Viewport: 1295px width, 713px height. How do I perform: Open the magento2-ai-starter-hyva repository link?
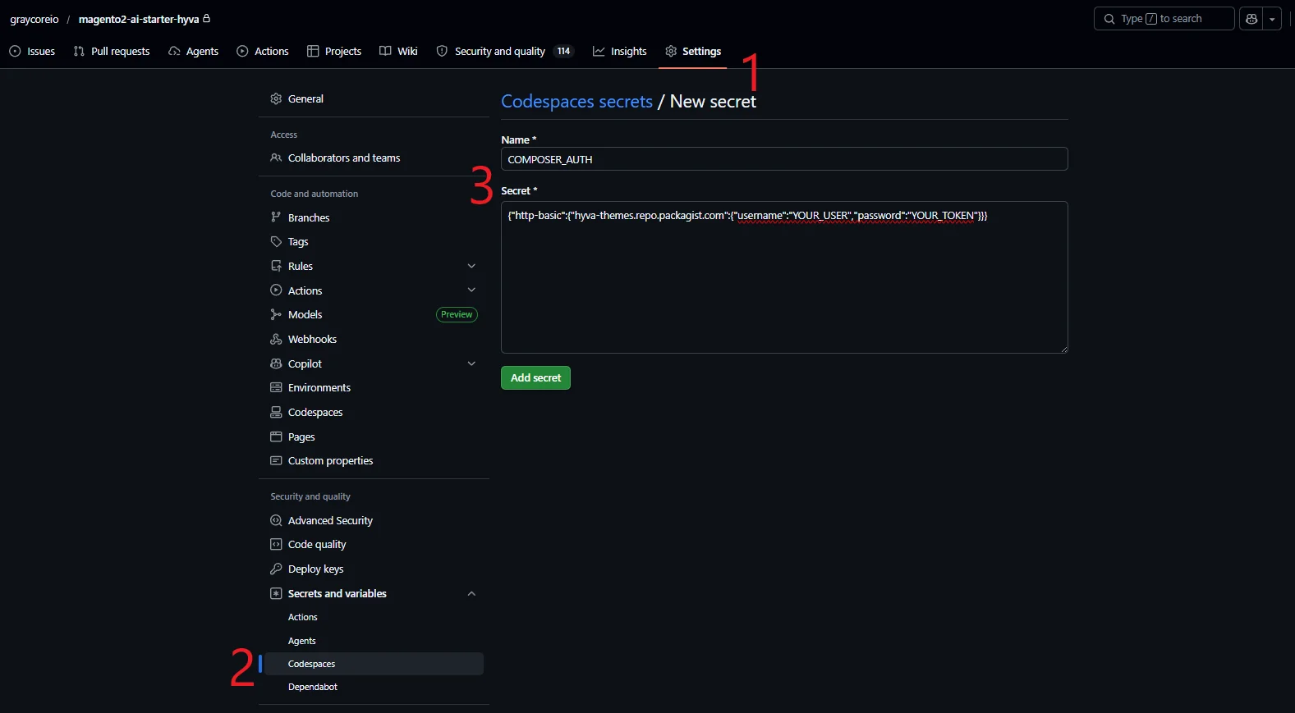139,19
